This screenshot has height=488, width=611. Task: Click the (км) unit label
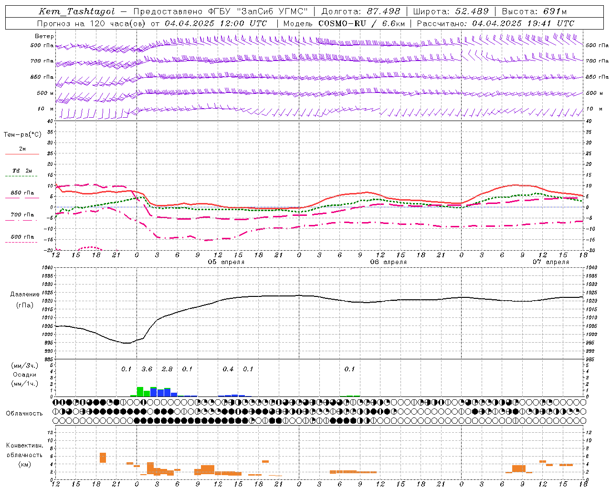click(x=24, y=464)
